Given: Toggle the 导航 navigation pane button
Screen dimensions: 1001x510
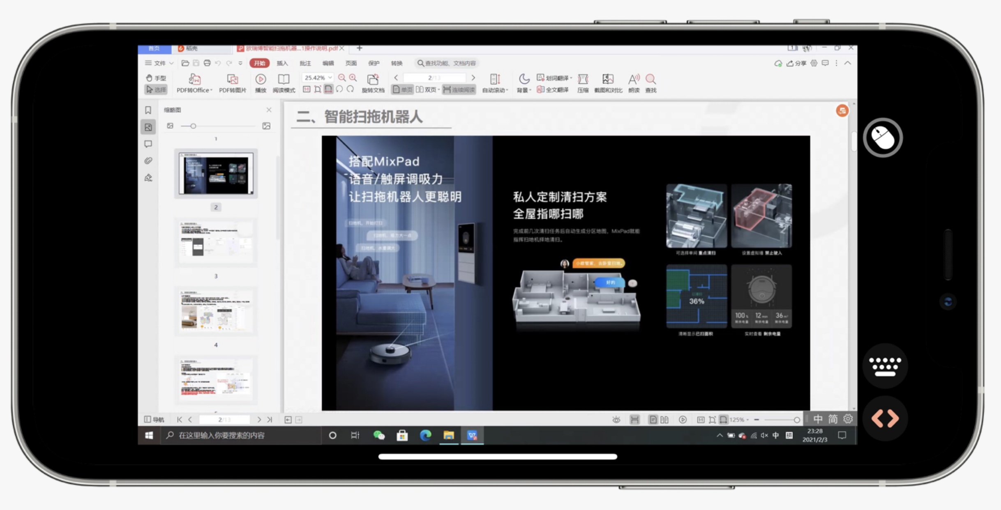Looking at the screenshot, I should pyautogui.click(x=155, y=420).
